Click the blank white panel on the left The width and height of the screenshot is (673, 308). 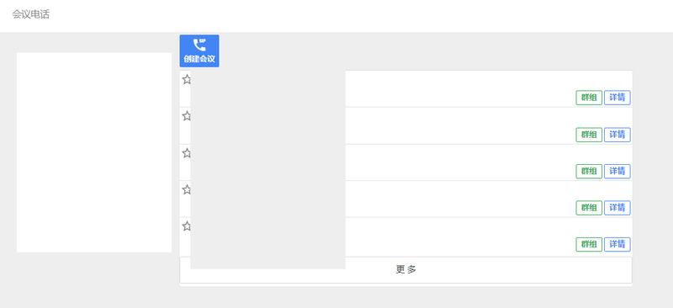click(94, 152)
